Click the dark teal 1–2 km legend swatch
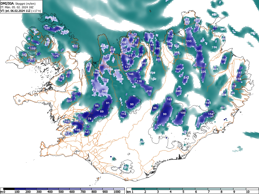The width and height of the screenshot is (259, 194). click(x=138, y=189)
